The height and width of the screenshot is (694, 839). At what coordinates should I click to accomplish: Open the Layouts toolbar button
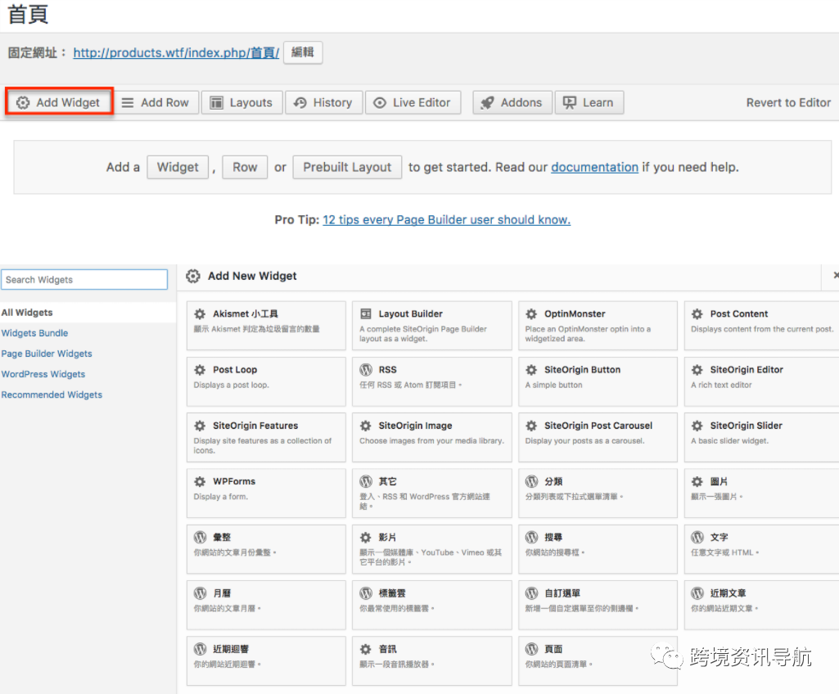(x=241, y=102)
